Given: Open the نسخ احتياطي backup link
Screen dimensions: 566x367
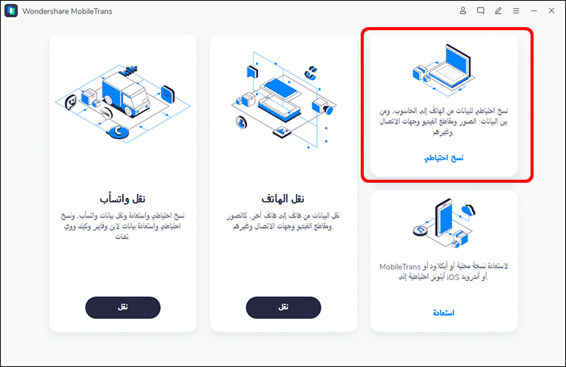Looking at the screenshot, I should 444,158.
